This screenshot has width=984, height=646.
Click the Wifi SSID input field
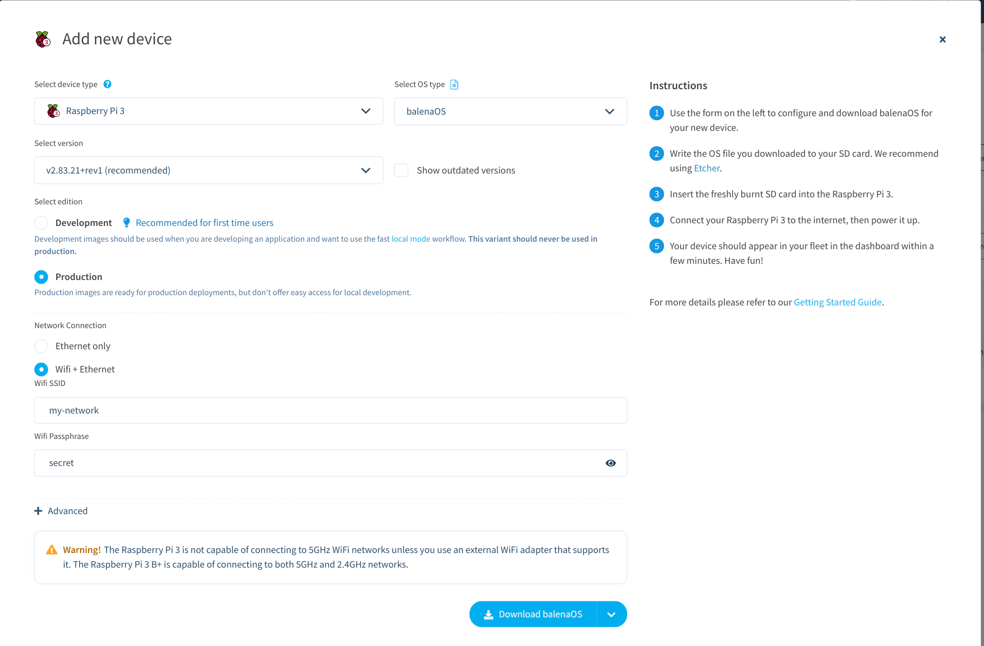[330, 410]
